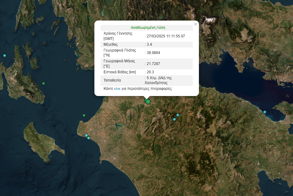Select the cyan marker on the eastern gulf coast
The image size is (293, 196).
tap(265, 112)
